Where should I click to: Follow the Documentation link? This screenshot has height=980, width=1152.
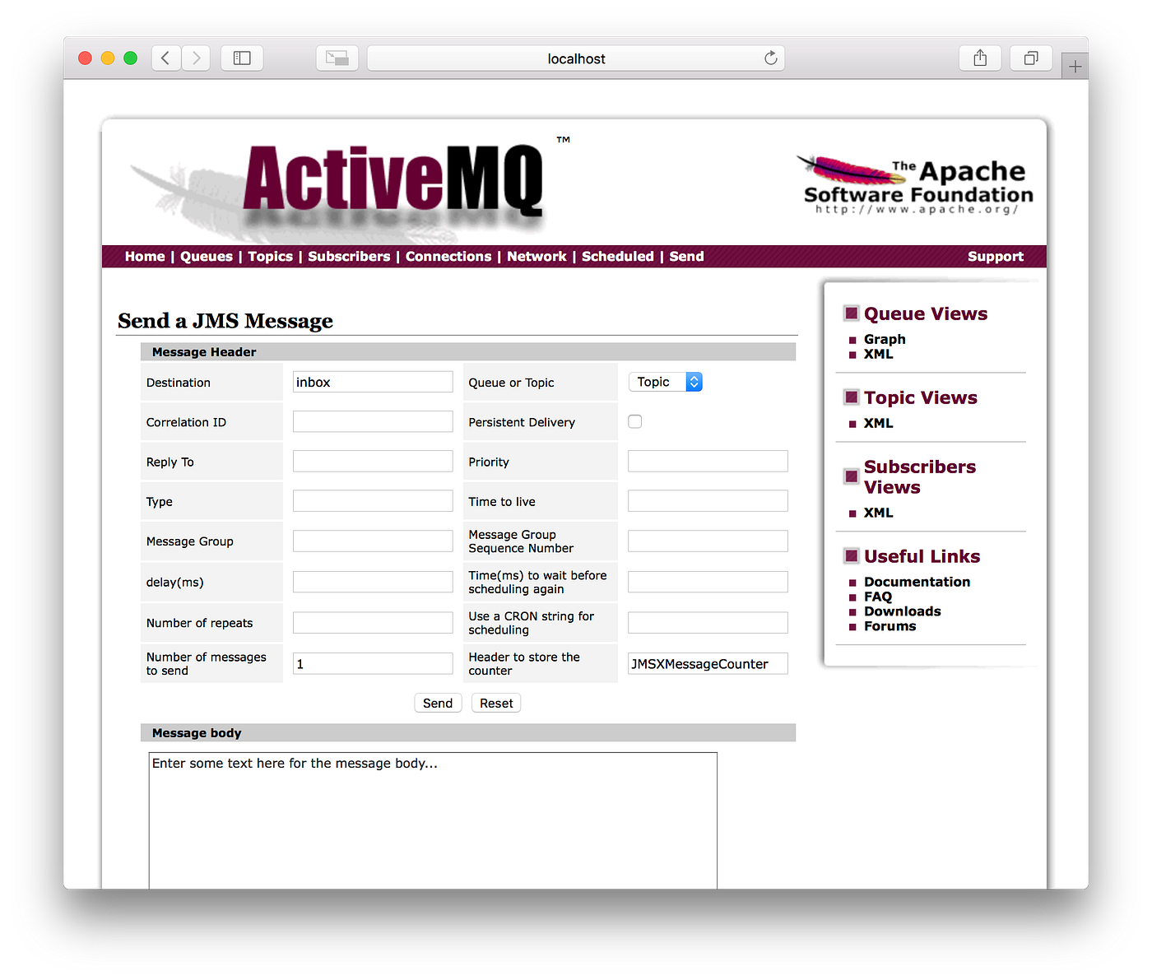pos(917,582)
